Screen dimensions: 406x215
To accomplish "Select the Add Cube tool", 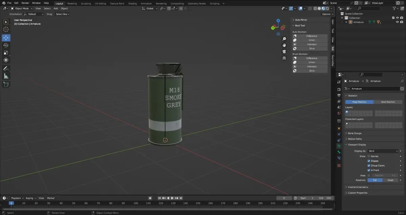I will 6,85.
